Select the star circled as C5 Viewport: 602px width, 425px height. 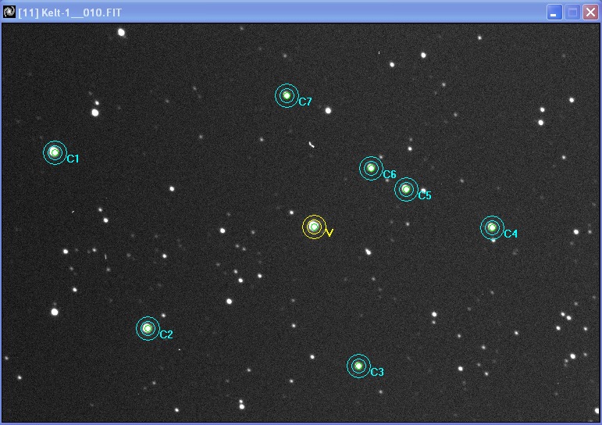(406, 189)
